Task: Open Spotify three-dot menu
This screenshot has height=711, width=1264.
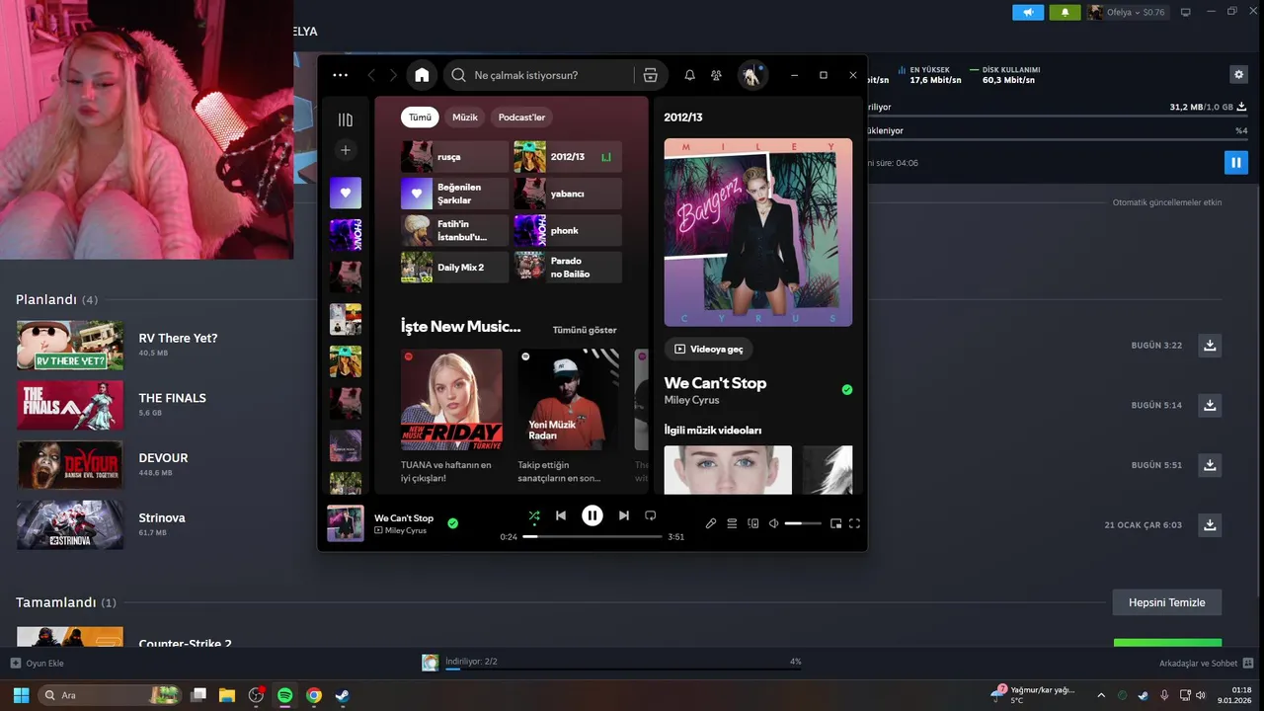Action: pyautogui.click(x=341, y=75)
